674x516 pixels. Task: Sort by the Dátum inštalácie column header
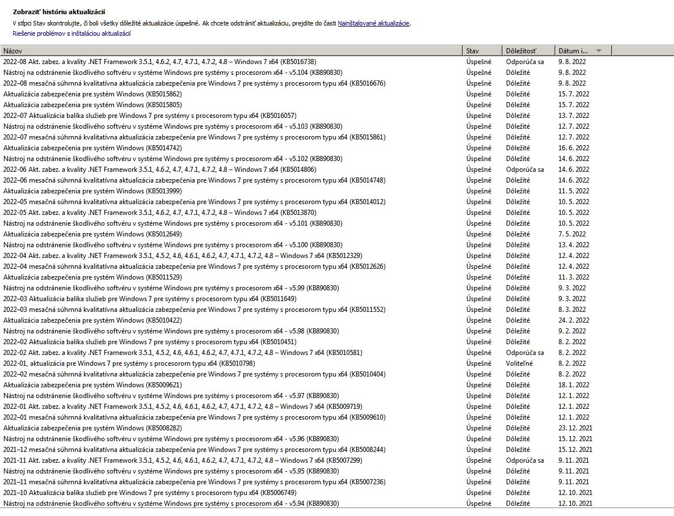click(583, 50)
